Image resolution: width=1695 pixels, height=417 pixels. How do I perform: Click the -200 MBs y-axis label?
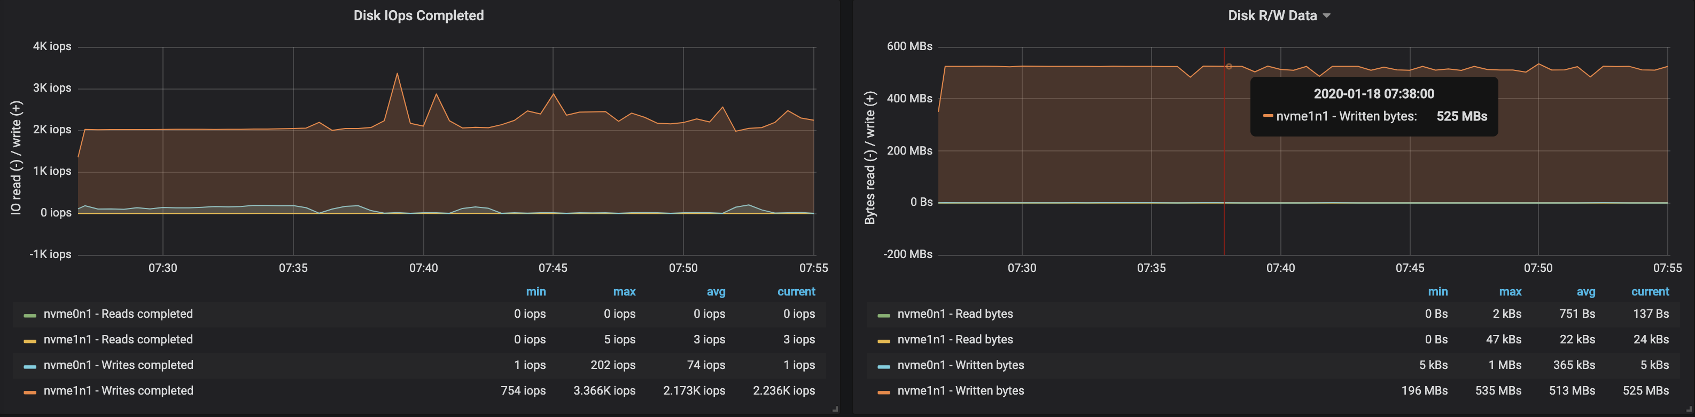coord(907,254)
